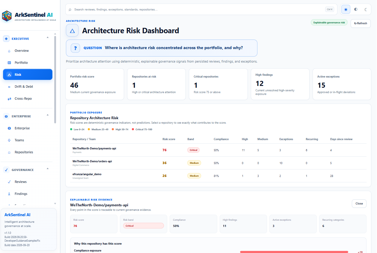Image resolution: width=377 pixels, height=253 pixels.
Task: Select the WeTheNorth-Demo/payments-api row
Action: pyautogui.click(x=218, y=150)
